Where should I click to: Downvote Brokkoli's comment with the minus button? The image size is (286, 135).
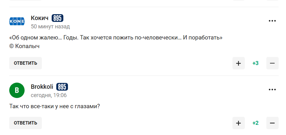pos(272,123)
